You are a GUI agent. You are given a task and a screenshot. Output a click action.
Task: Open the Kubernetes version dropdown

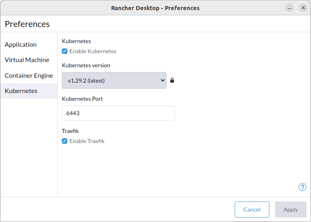pyautogui.click(x=114, y=80)
